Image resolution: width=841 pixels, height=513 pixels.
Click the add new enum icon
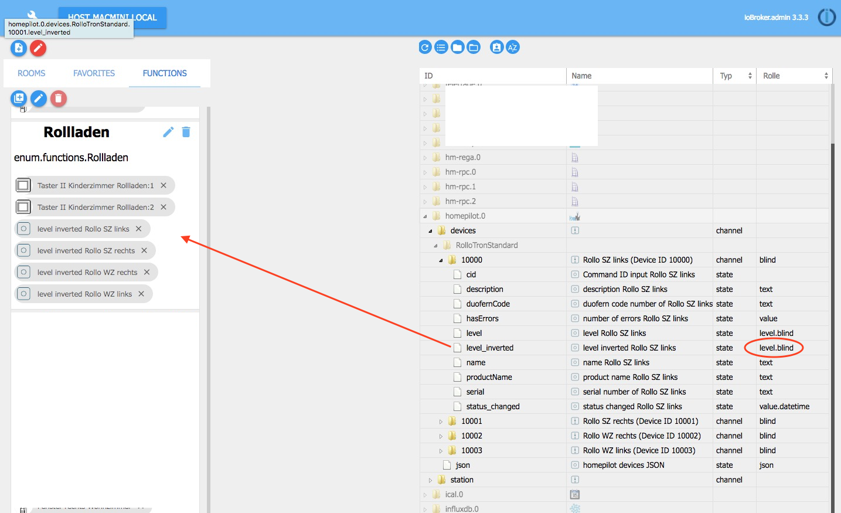coord(19,98)
